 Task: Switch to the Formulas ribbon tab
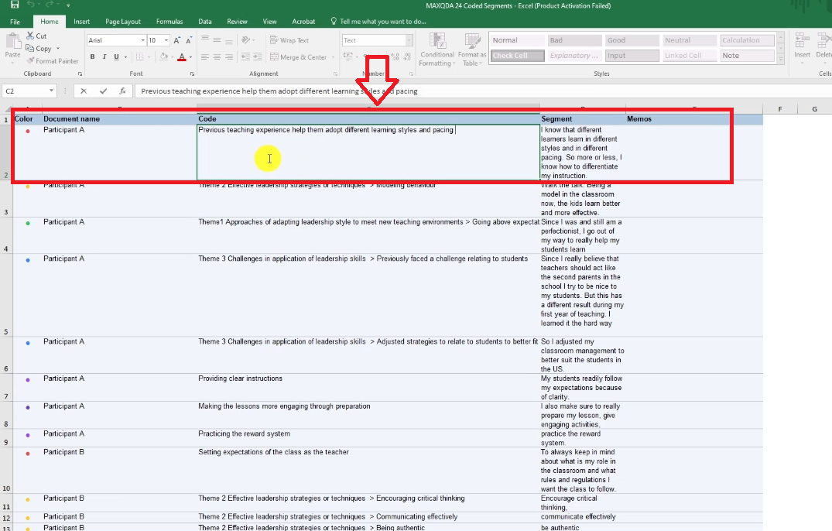coord(169,22)
